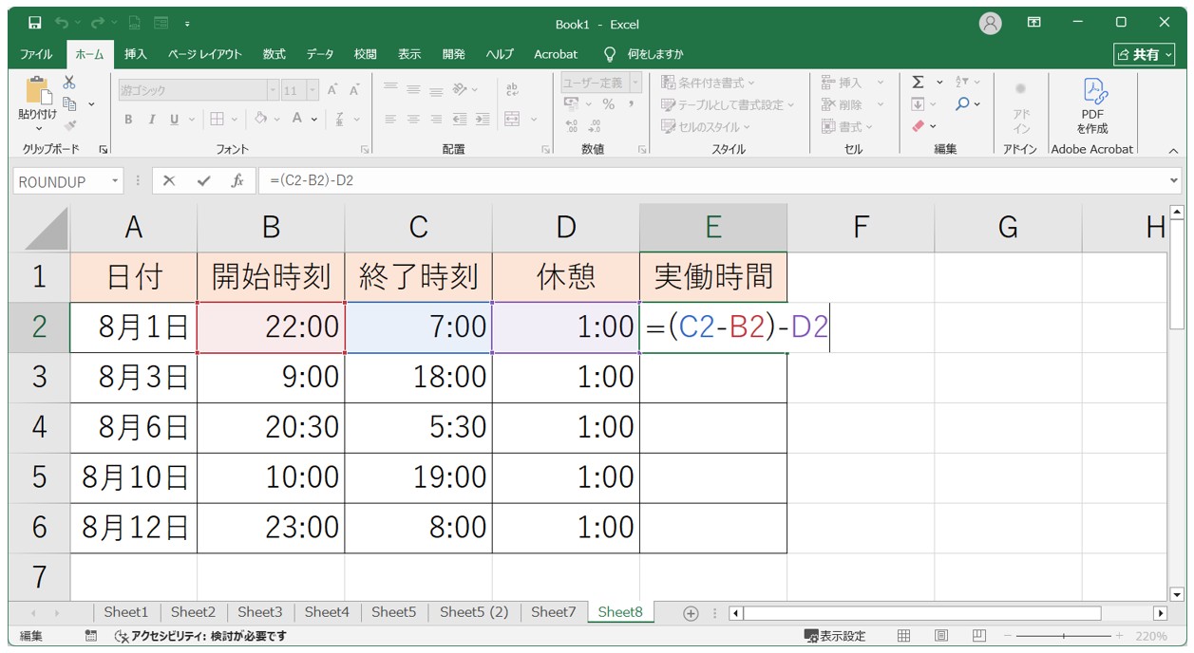Viewport: 1194px width, 653px height.
Task: Open the Insert Function fx dialog
Action: tap(237, 180)
